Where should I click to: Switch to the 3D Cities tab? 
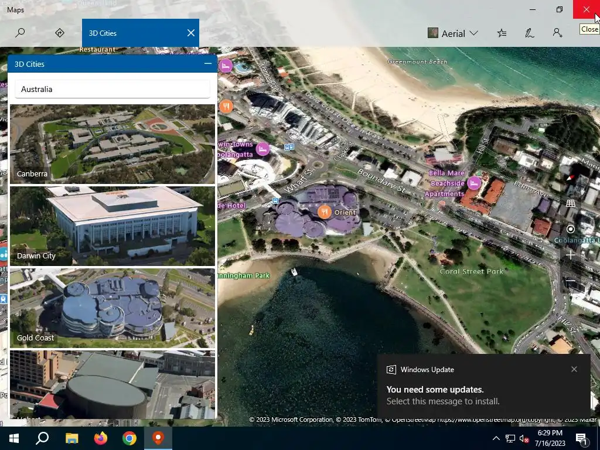point(141,33)
